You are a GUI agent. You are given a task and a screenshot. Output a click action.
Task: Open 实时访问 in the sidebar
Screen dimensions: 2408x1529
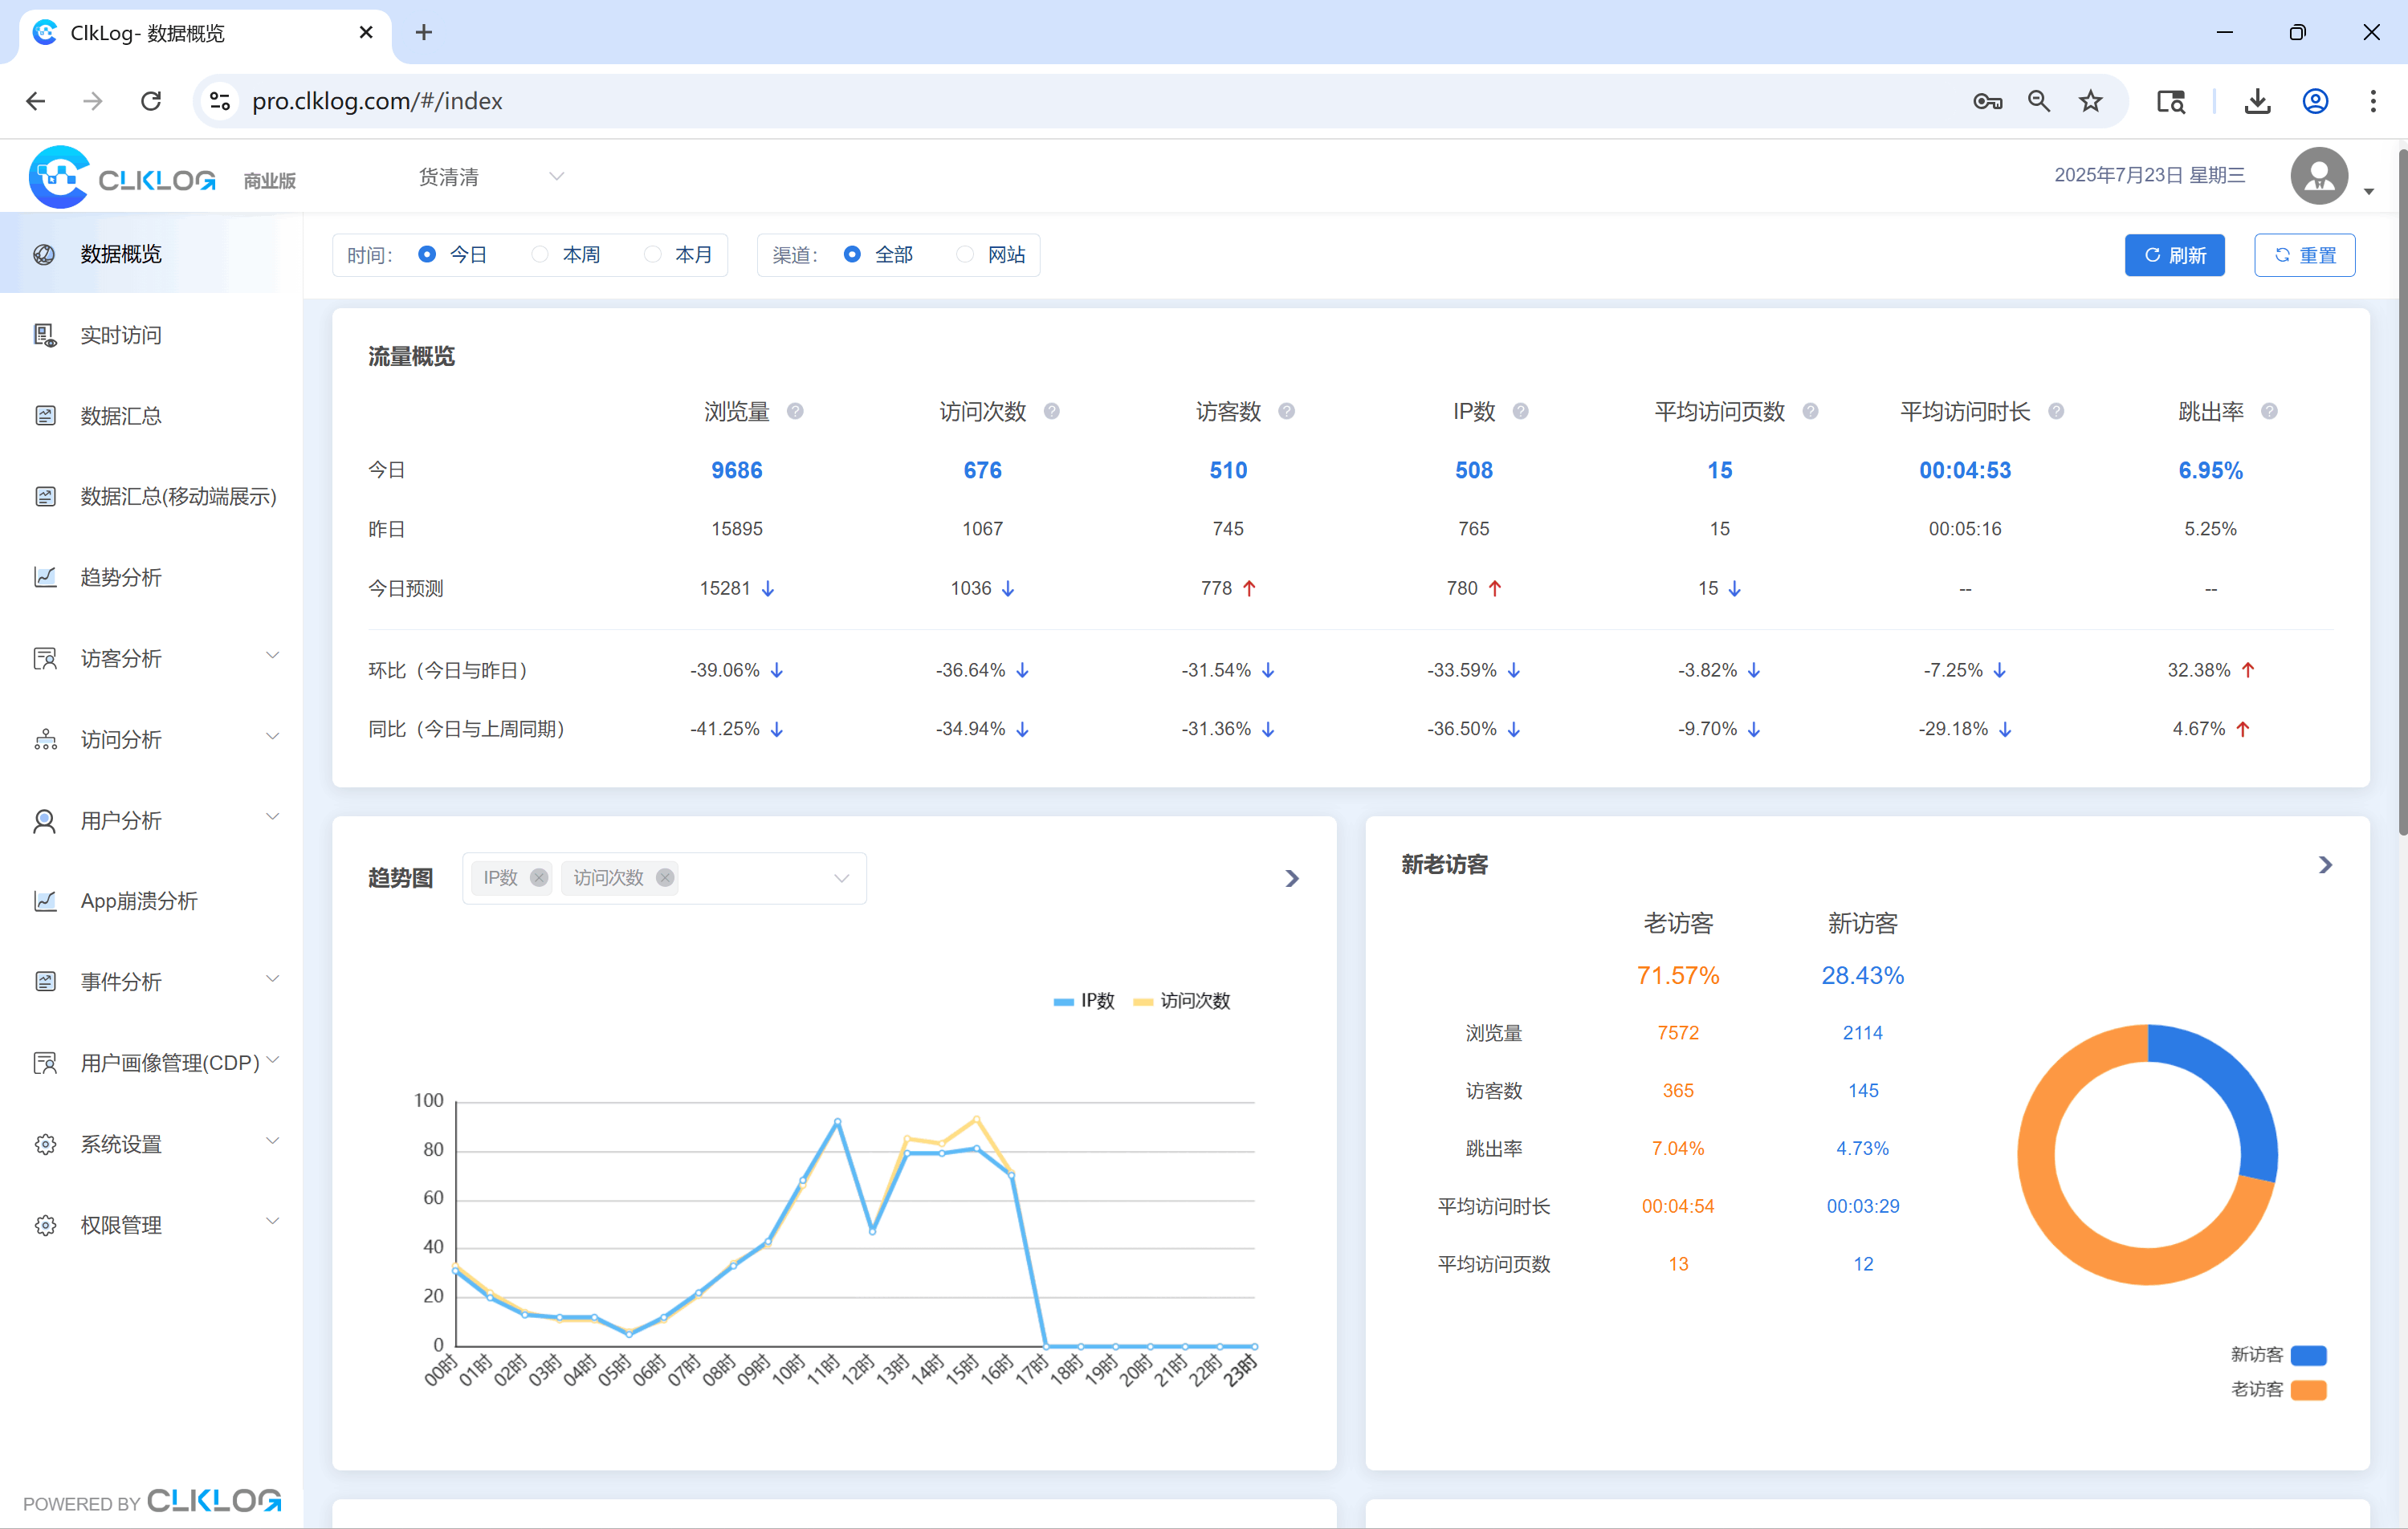click(121, 335)
